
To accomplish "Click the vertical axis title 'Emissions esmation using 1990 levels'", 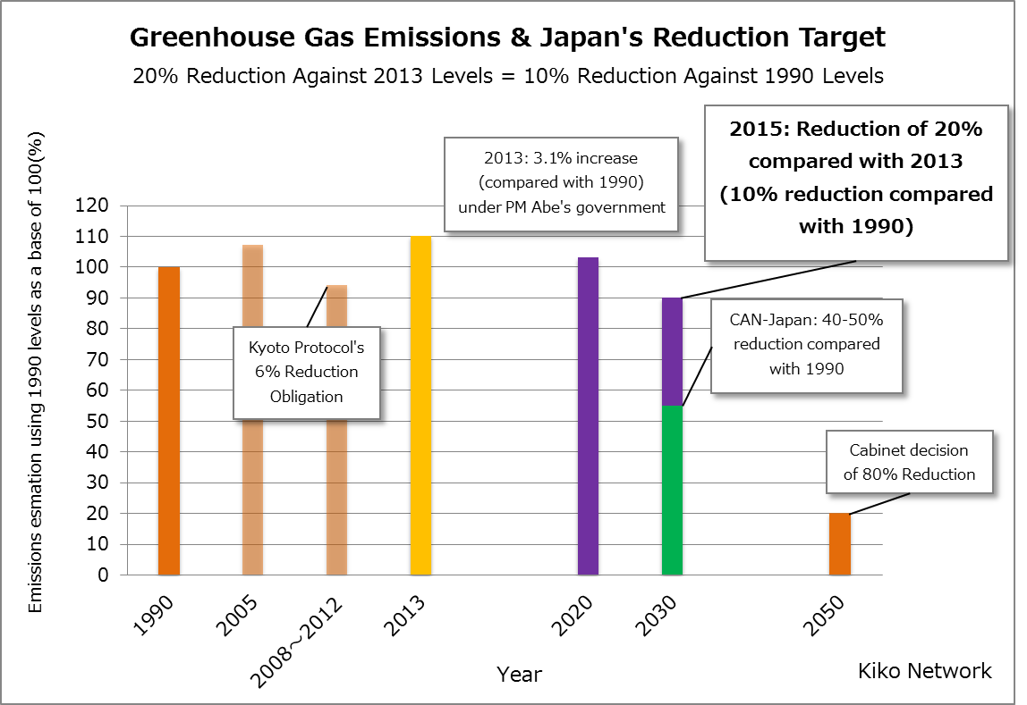I will [x=36, y=372].
